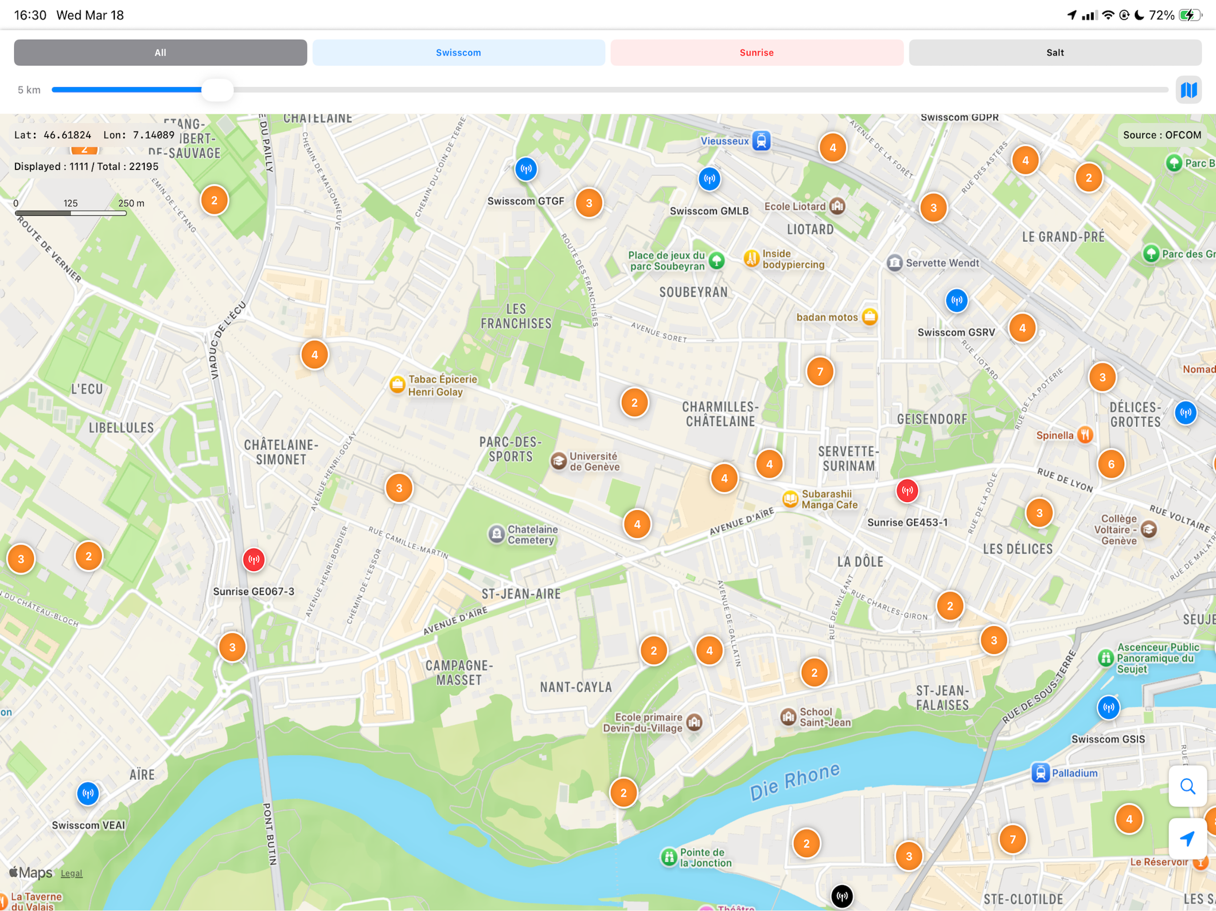Tap the Université de Genève icon

[559, 461]
